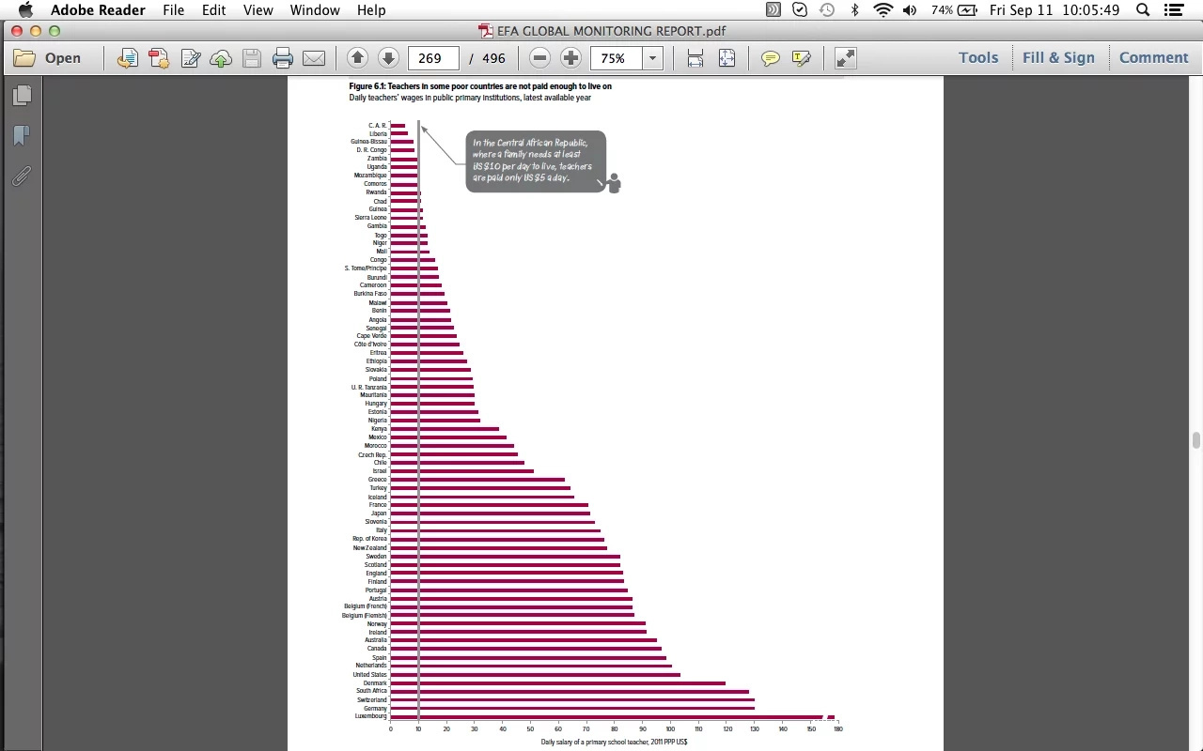Click the vertical scrollbar thumb

(x=1196, y=441)
